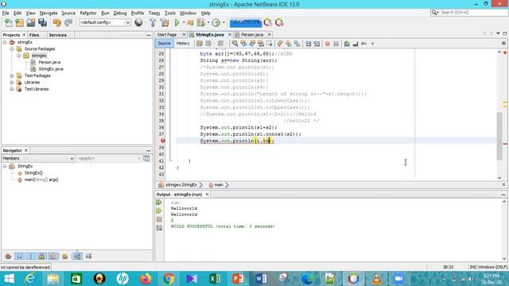Collapse the stringEx project node
The width and height of the screenshot is (509, 286).
[x=5, y=42]
